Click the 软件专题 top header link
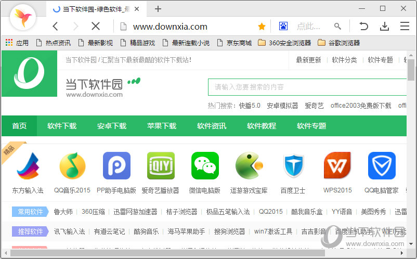The image size is (417, 259). click(x=380, y=60)
